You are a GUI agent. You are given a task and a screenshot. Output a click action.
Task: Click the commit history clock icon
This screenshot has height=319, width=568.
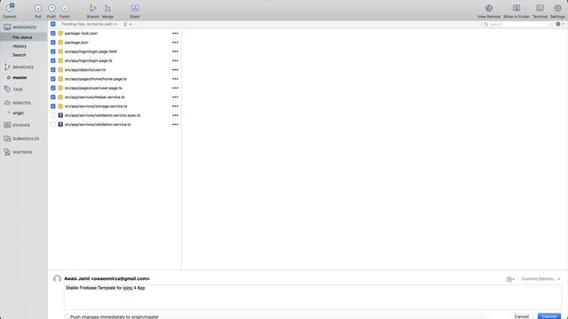[510, 279]
